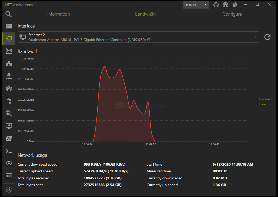
Task: Open the GitHub project page icon
Action: (x=216, y=5)
